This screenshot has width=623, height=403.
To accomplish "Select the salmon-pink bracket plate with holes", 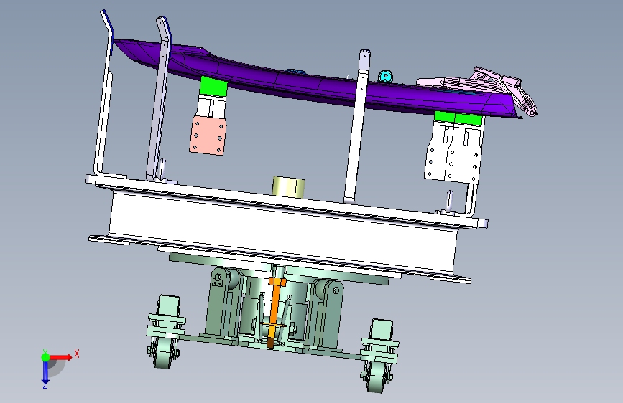I will tap(208, 136).
